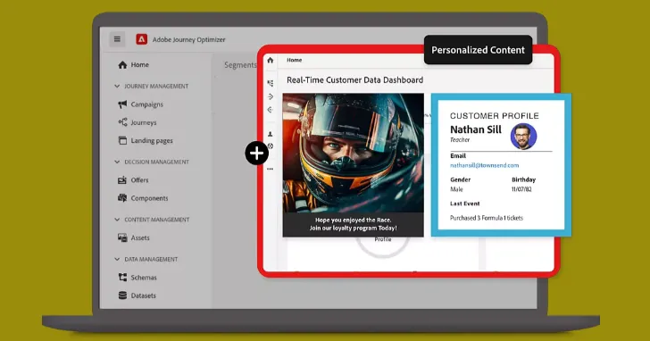The image size is (650, 341).
Task: Select the Assets image icon
Action: (122, 237)
